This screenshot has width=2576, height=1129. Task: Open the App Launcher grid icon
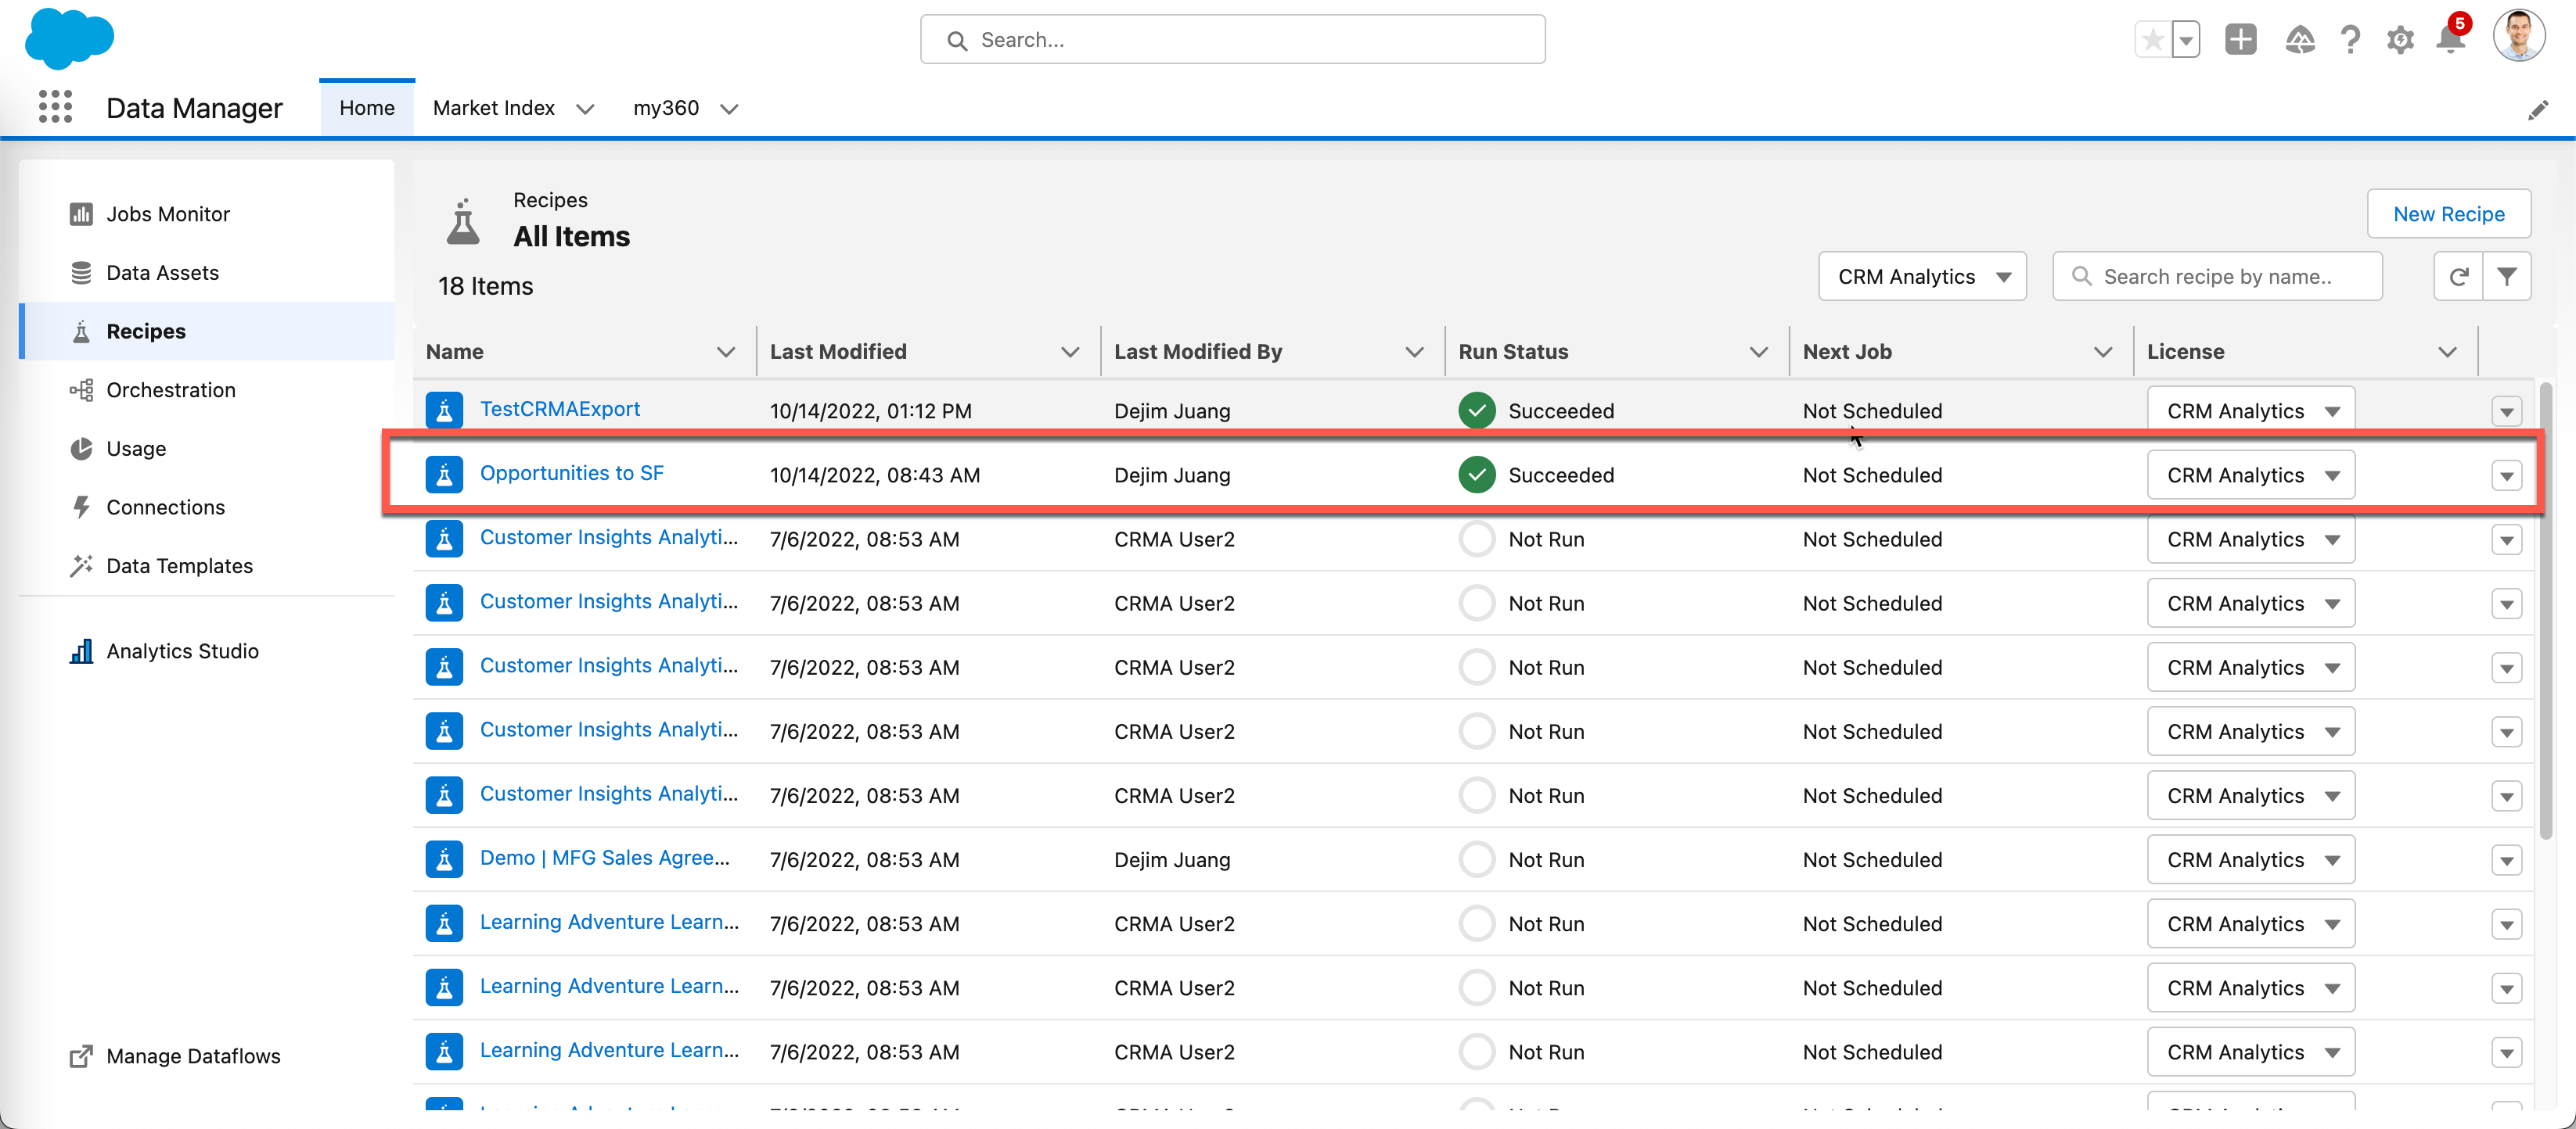55,107
